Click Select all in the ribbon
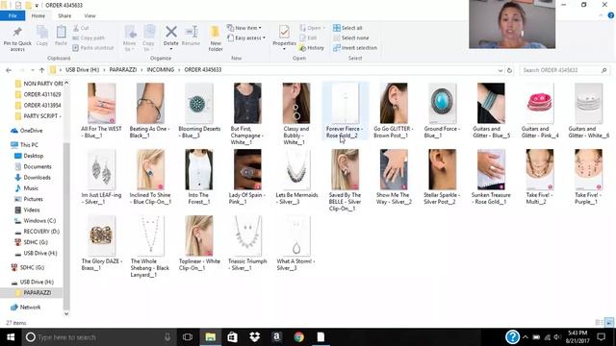 coord(347,28)
